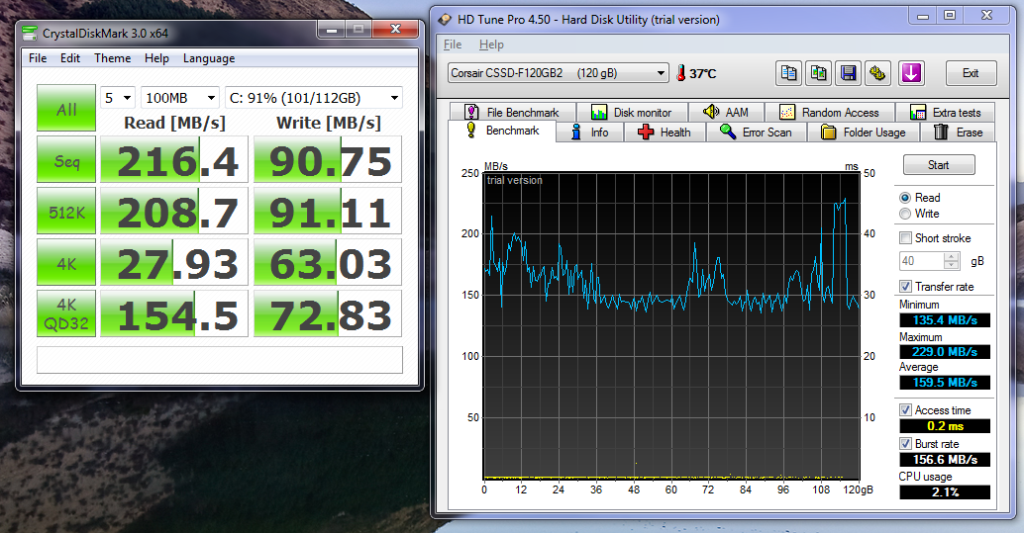The height and width of the screenshot is (533, 1024).
Task: Click the save floppy disk icon
Action: pyautogui.click(x=849, y=73)
